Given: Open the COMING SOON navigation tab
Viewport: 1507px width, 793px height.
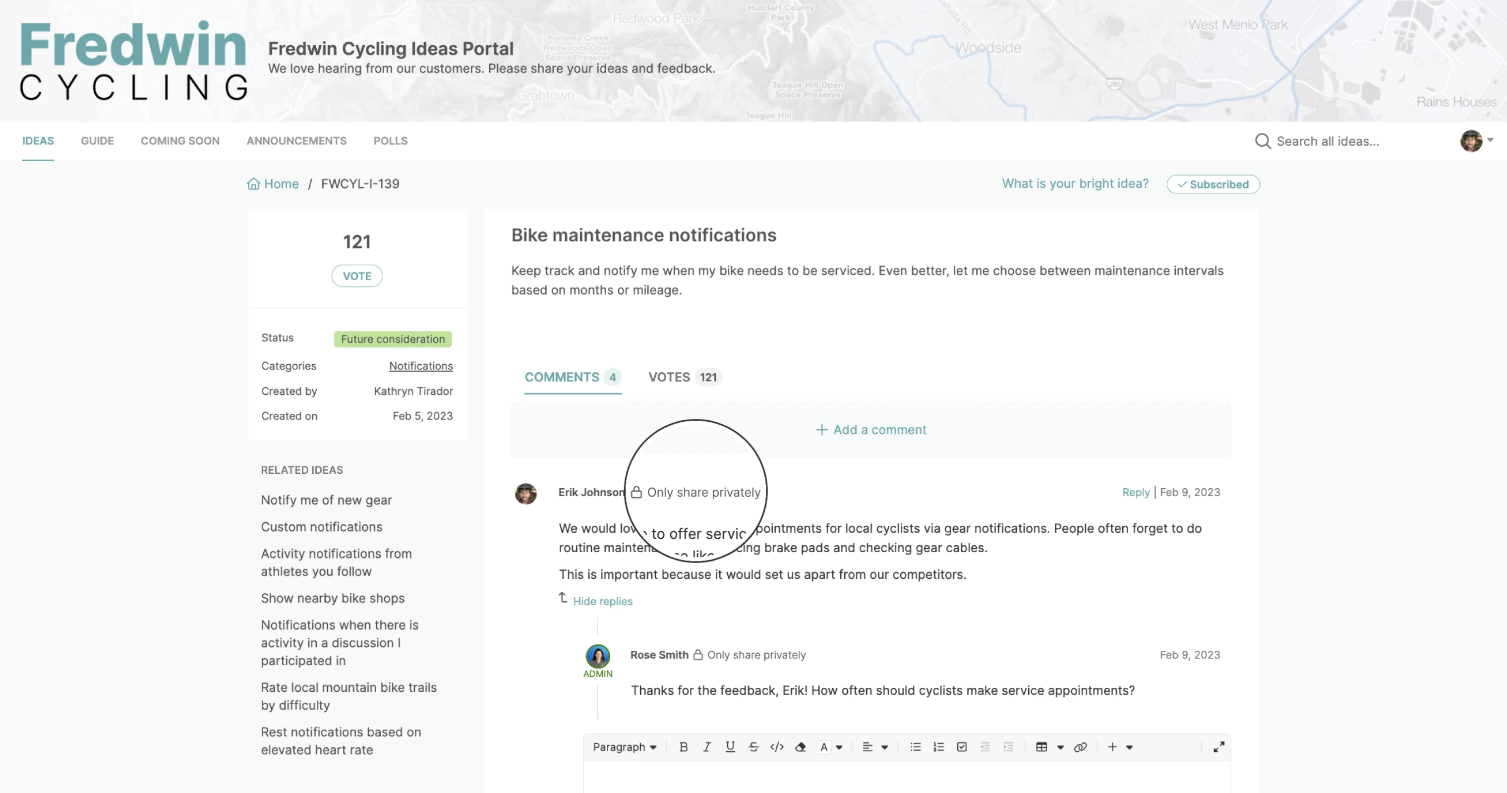Looking at the screenshot, I should click(x=179, y=141).
